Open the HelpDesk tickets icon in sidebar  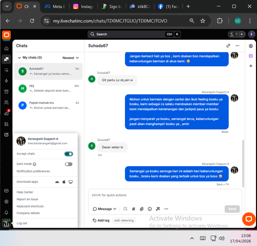tap(6, 135)
